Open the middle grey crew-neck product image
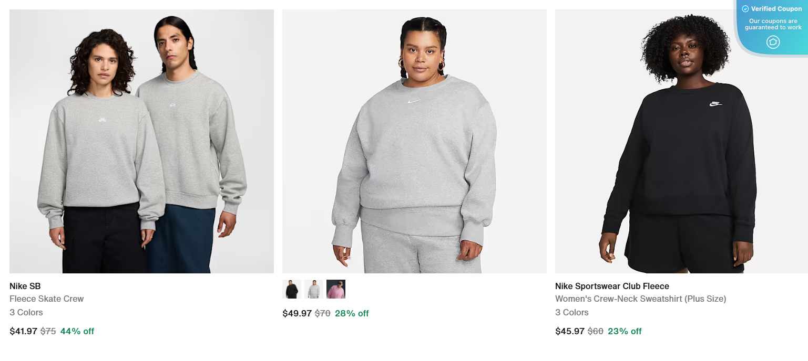This screenshot has height=361, width=808. pos(414,141)
